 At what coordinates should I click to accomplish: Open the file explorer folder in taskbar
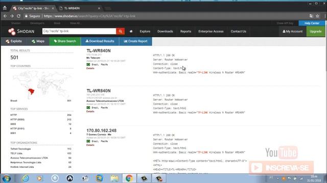pyautogui.click(x=114, y=178)
